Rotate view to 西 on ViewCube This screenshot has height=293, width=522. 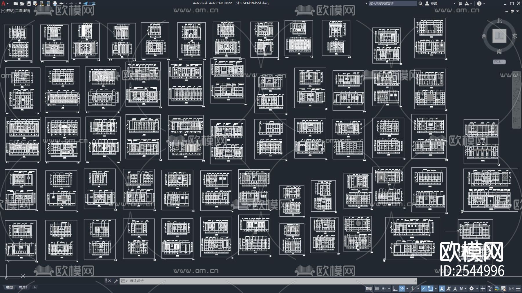pos(484,36)
